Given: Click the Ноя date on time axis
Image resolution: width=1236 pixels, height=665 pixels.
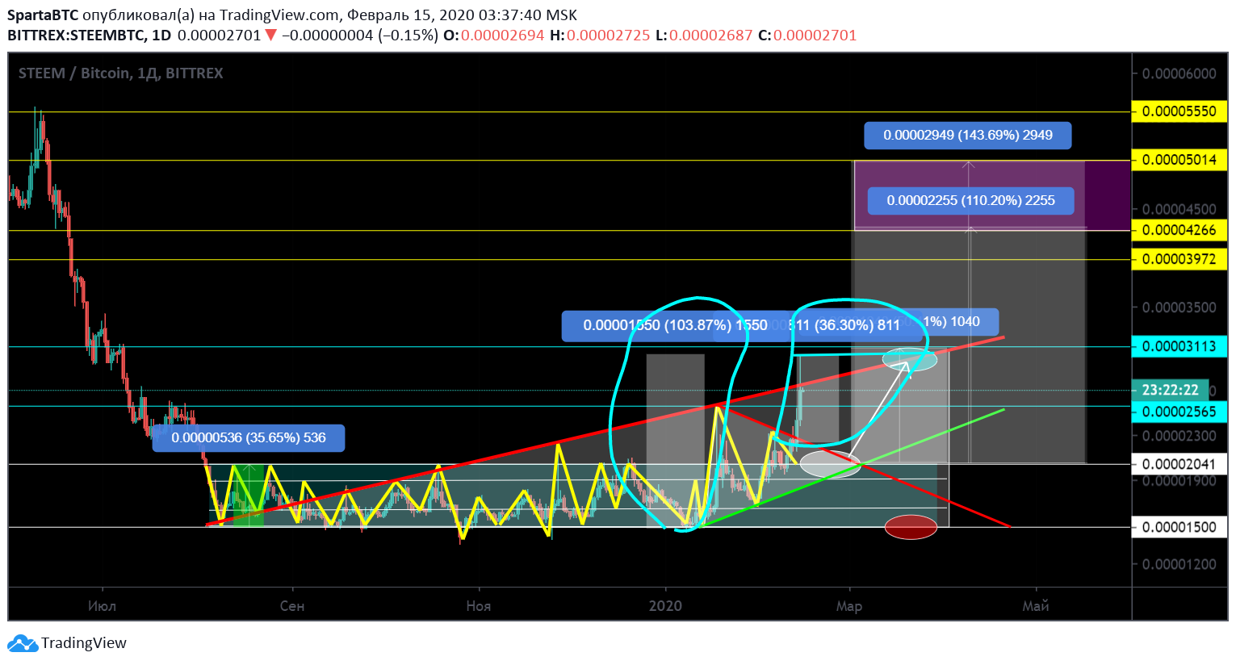Looking at the screenshot, I should 478,606.
